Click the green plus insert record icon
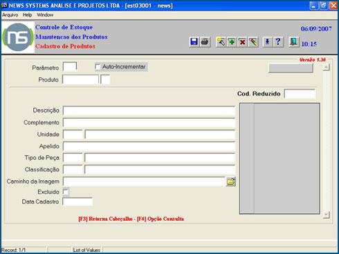Screen dimensions: 339x254 (x=232, y=42)
